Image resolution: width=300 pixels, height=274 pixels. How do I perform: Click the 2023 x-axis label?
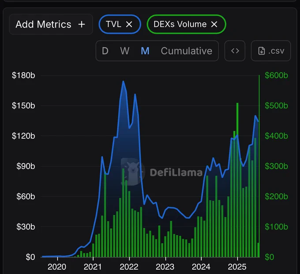165,267
